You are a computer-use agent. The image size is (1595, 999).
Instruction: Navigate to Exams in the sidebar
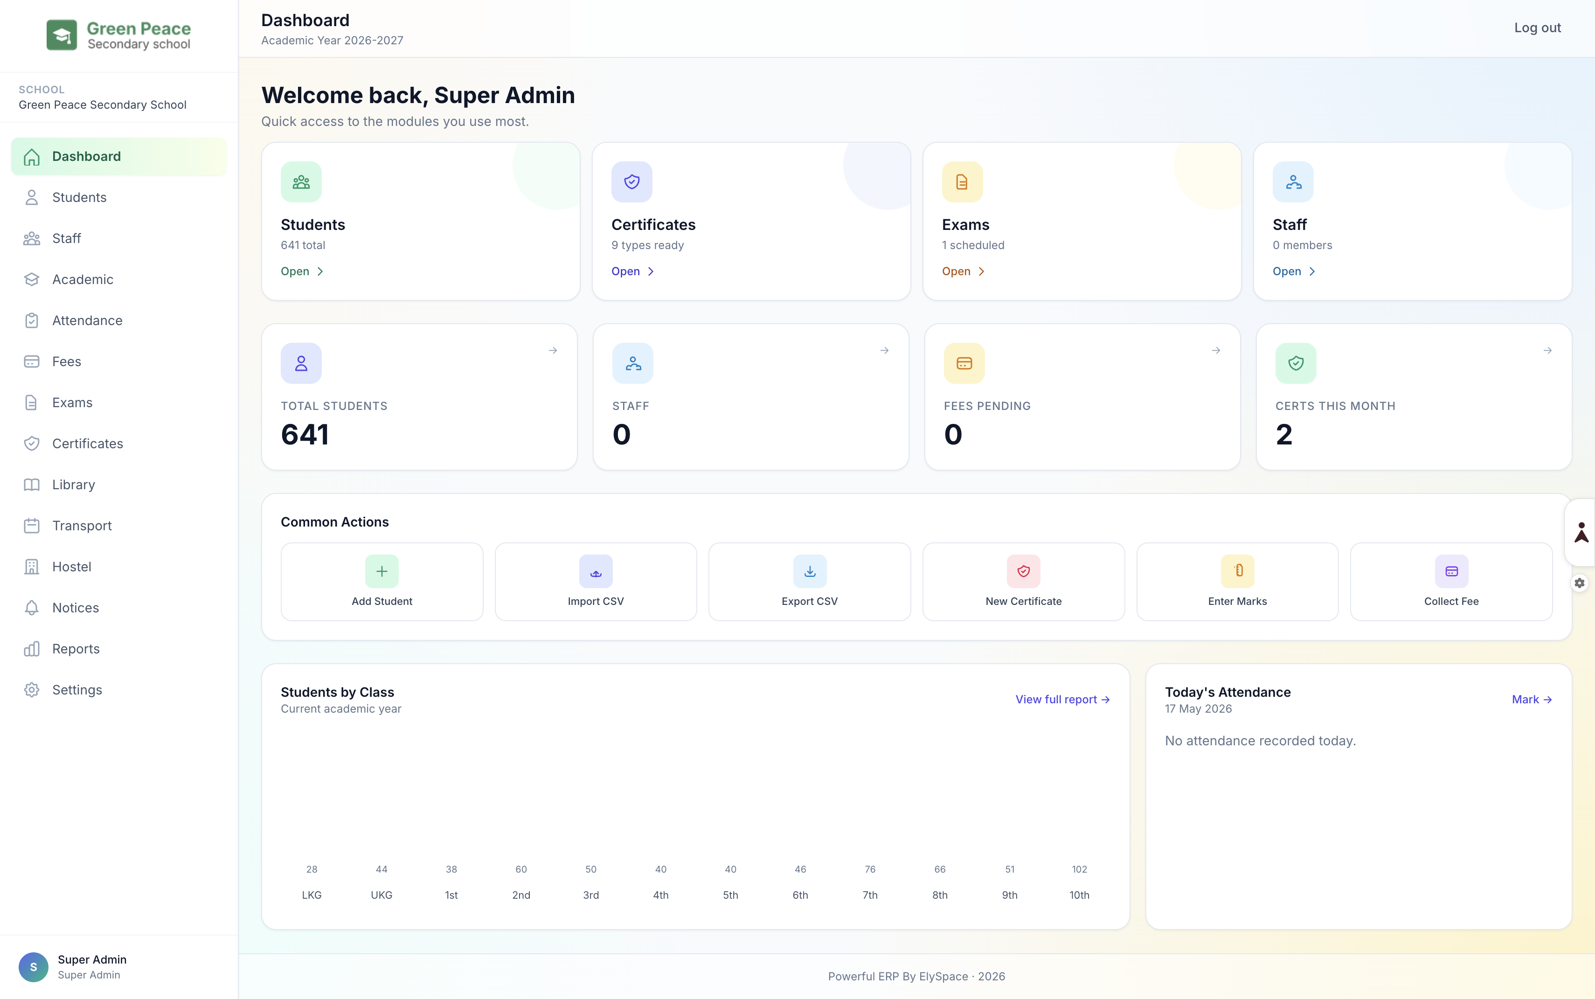(x=119, y=402)
